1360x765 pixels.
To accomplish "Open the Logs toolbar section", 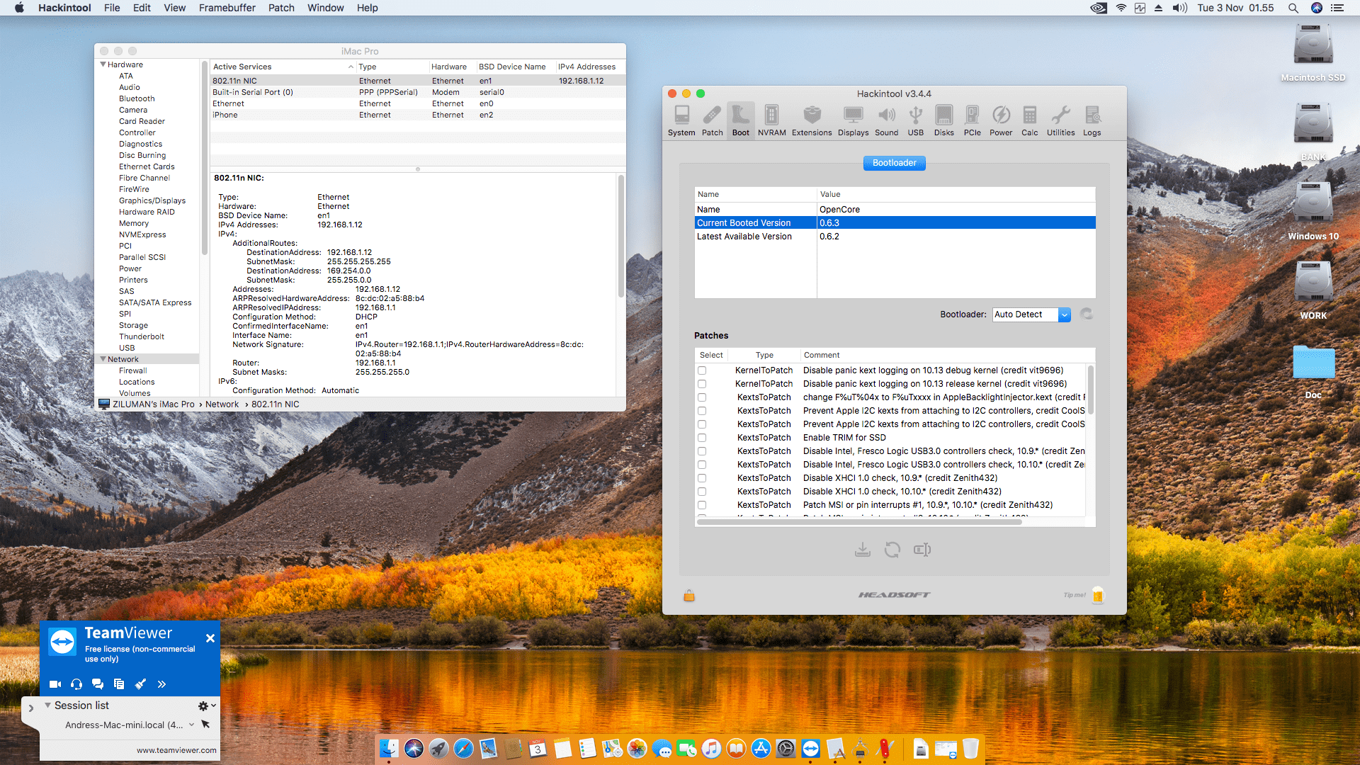I will pos(1092,120).
